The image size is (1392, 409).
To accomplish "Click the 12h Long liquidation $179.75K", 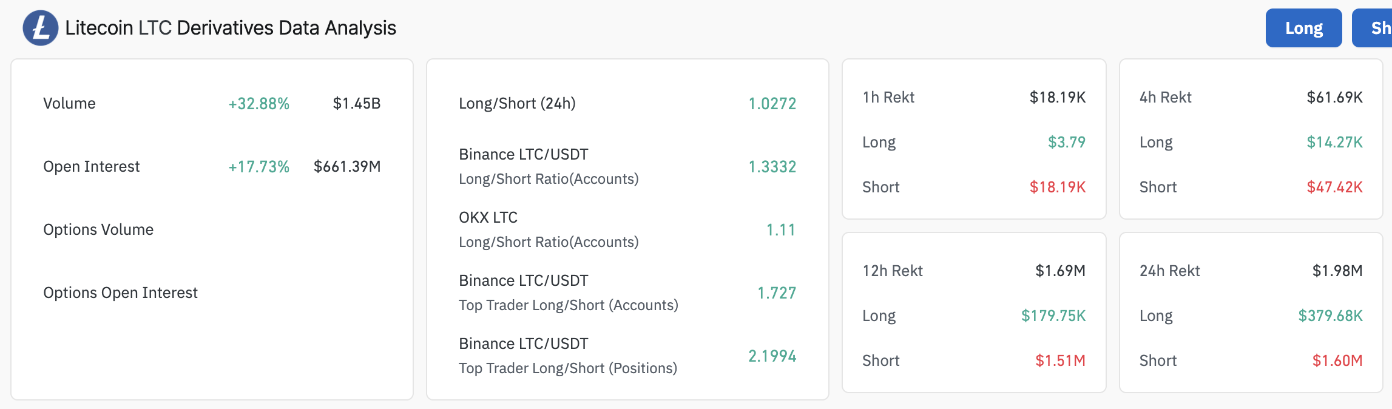I will click(x=1053, y=316).
